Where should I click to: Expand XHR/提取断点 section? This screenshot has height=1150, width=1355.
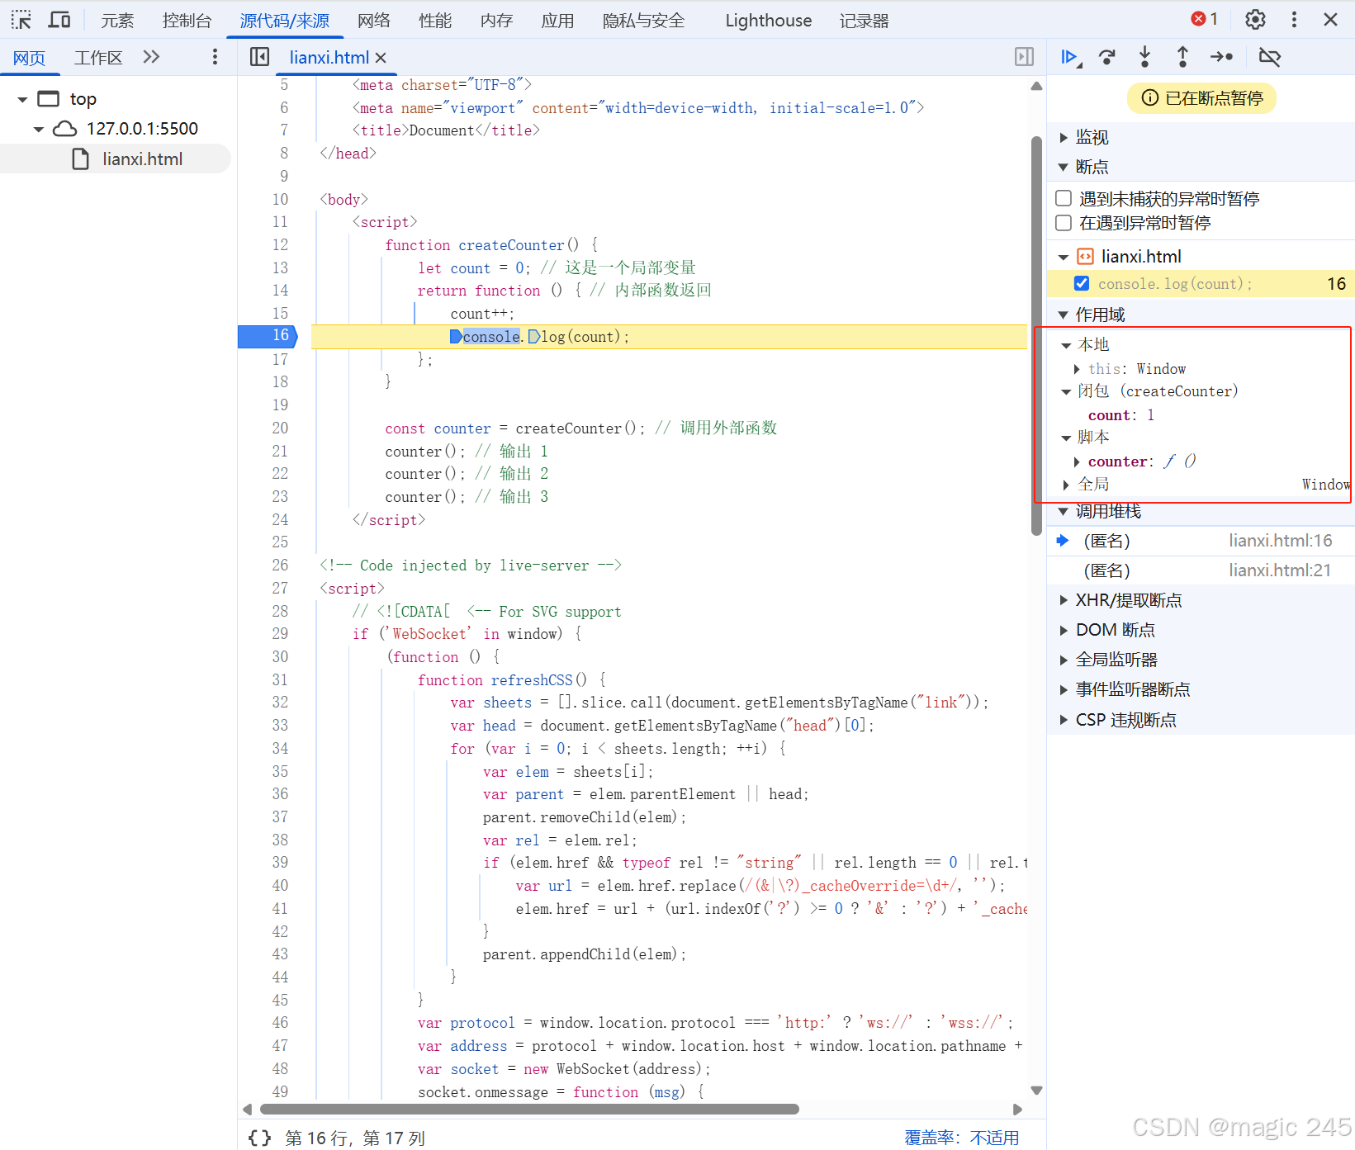pos(1064,600)
